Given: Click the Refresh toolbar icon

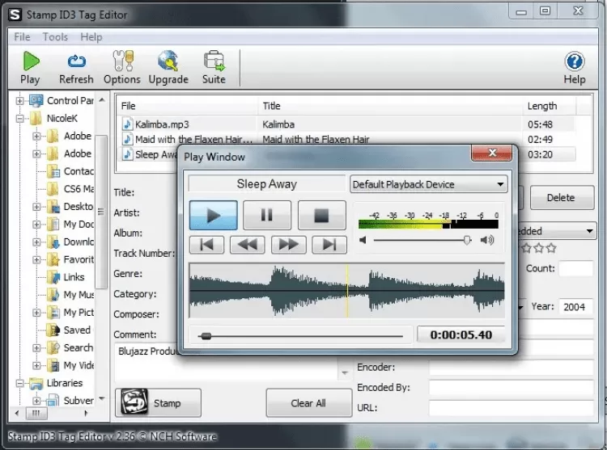Looking at the screenshot, I should [76, 61].
